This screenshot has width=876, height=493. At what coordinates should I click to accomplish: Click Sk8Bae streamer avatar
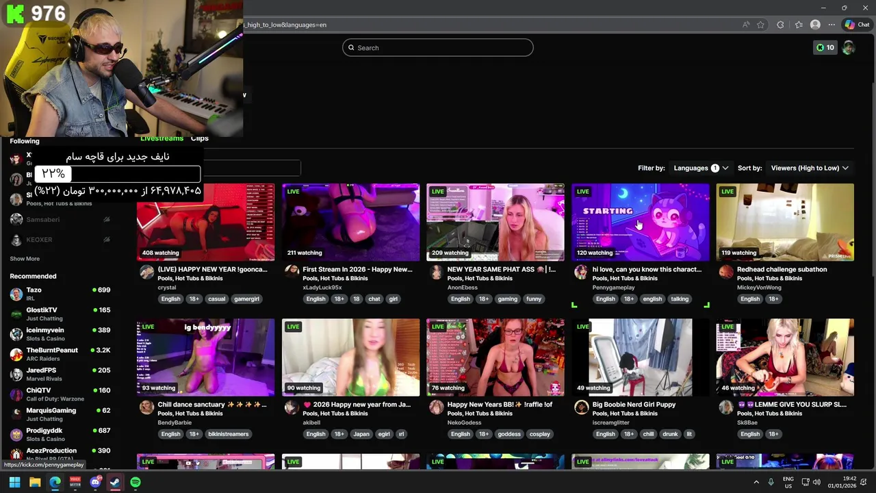pos(726,407)
